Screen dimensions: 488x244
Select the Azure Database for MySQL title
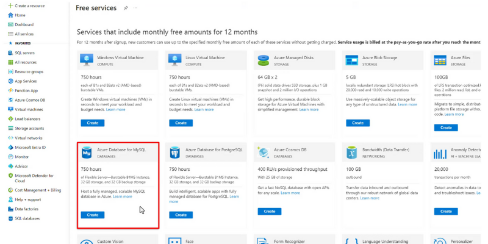pyautogui.click(x=121, y=149)
